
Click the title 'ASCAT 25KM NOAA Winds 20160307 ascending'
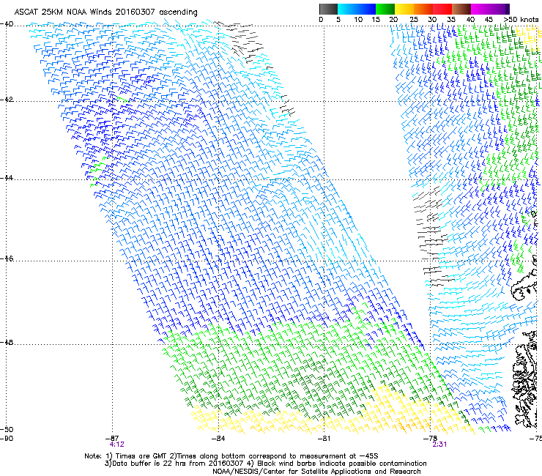(105, 12)
